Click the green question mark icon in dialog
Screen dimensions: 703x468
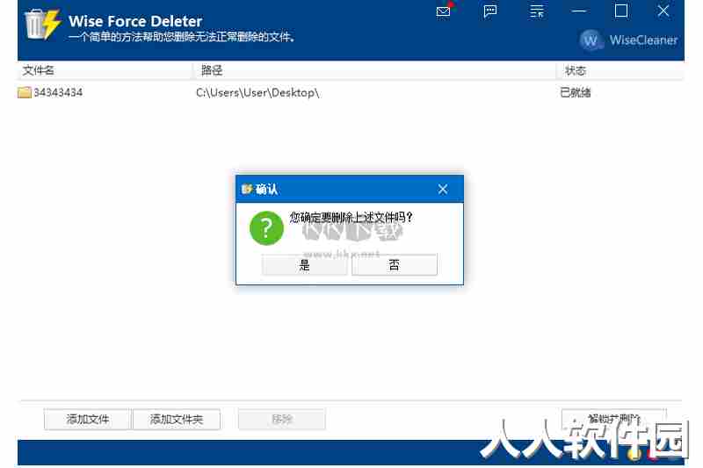click(267, 228)
